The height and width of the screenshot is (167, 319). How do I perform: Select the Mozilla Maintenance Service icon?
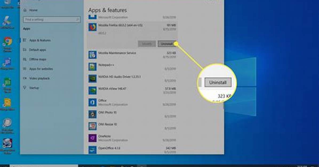point(92,55)
